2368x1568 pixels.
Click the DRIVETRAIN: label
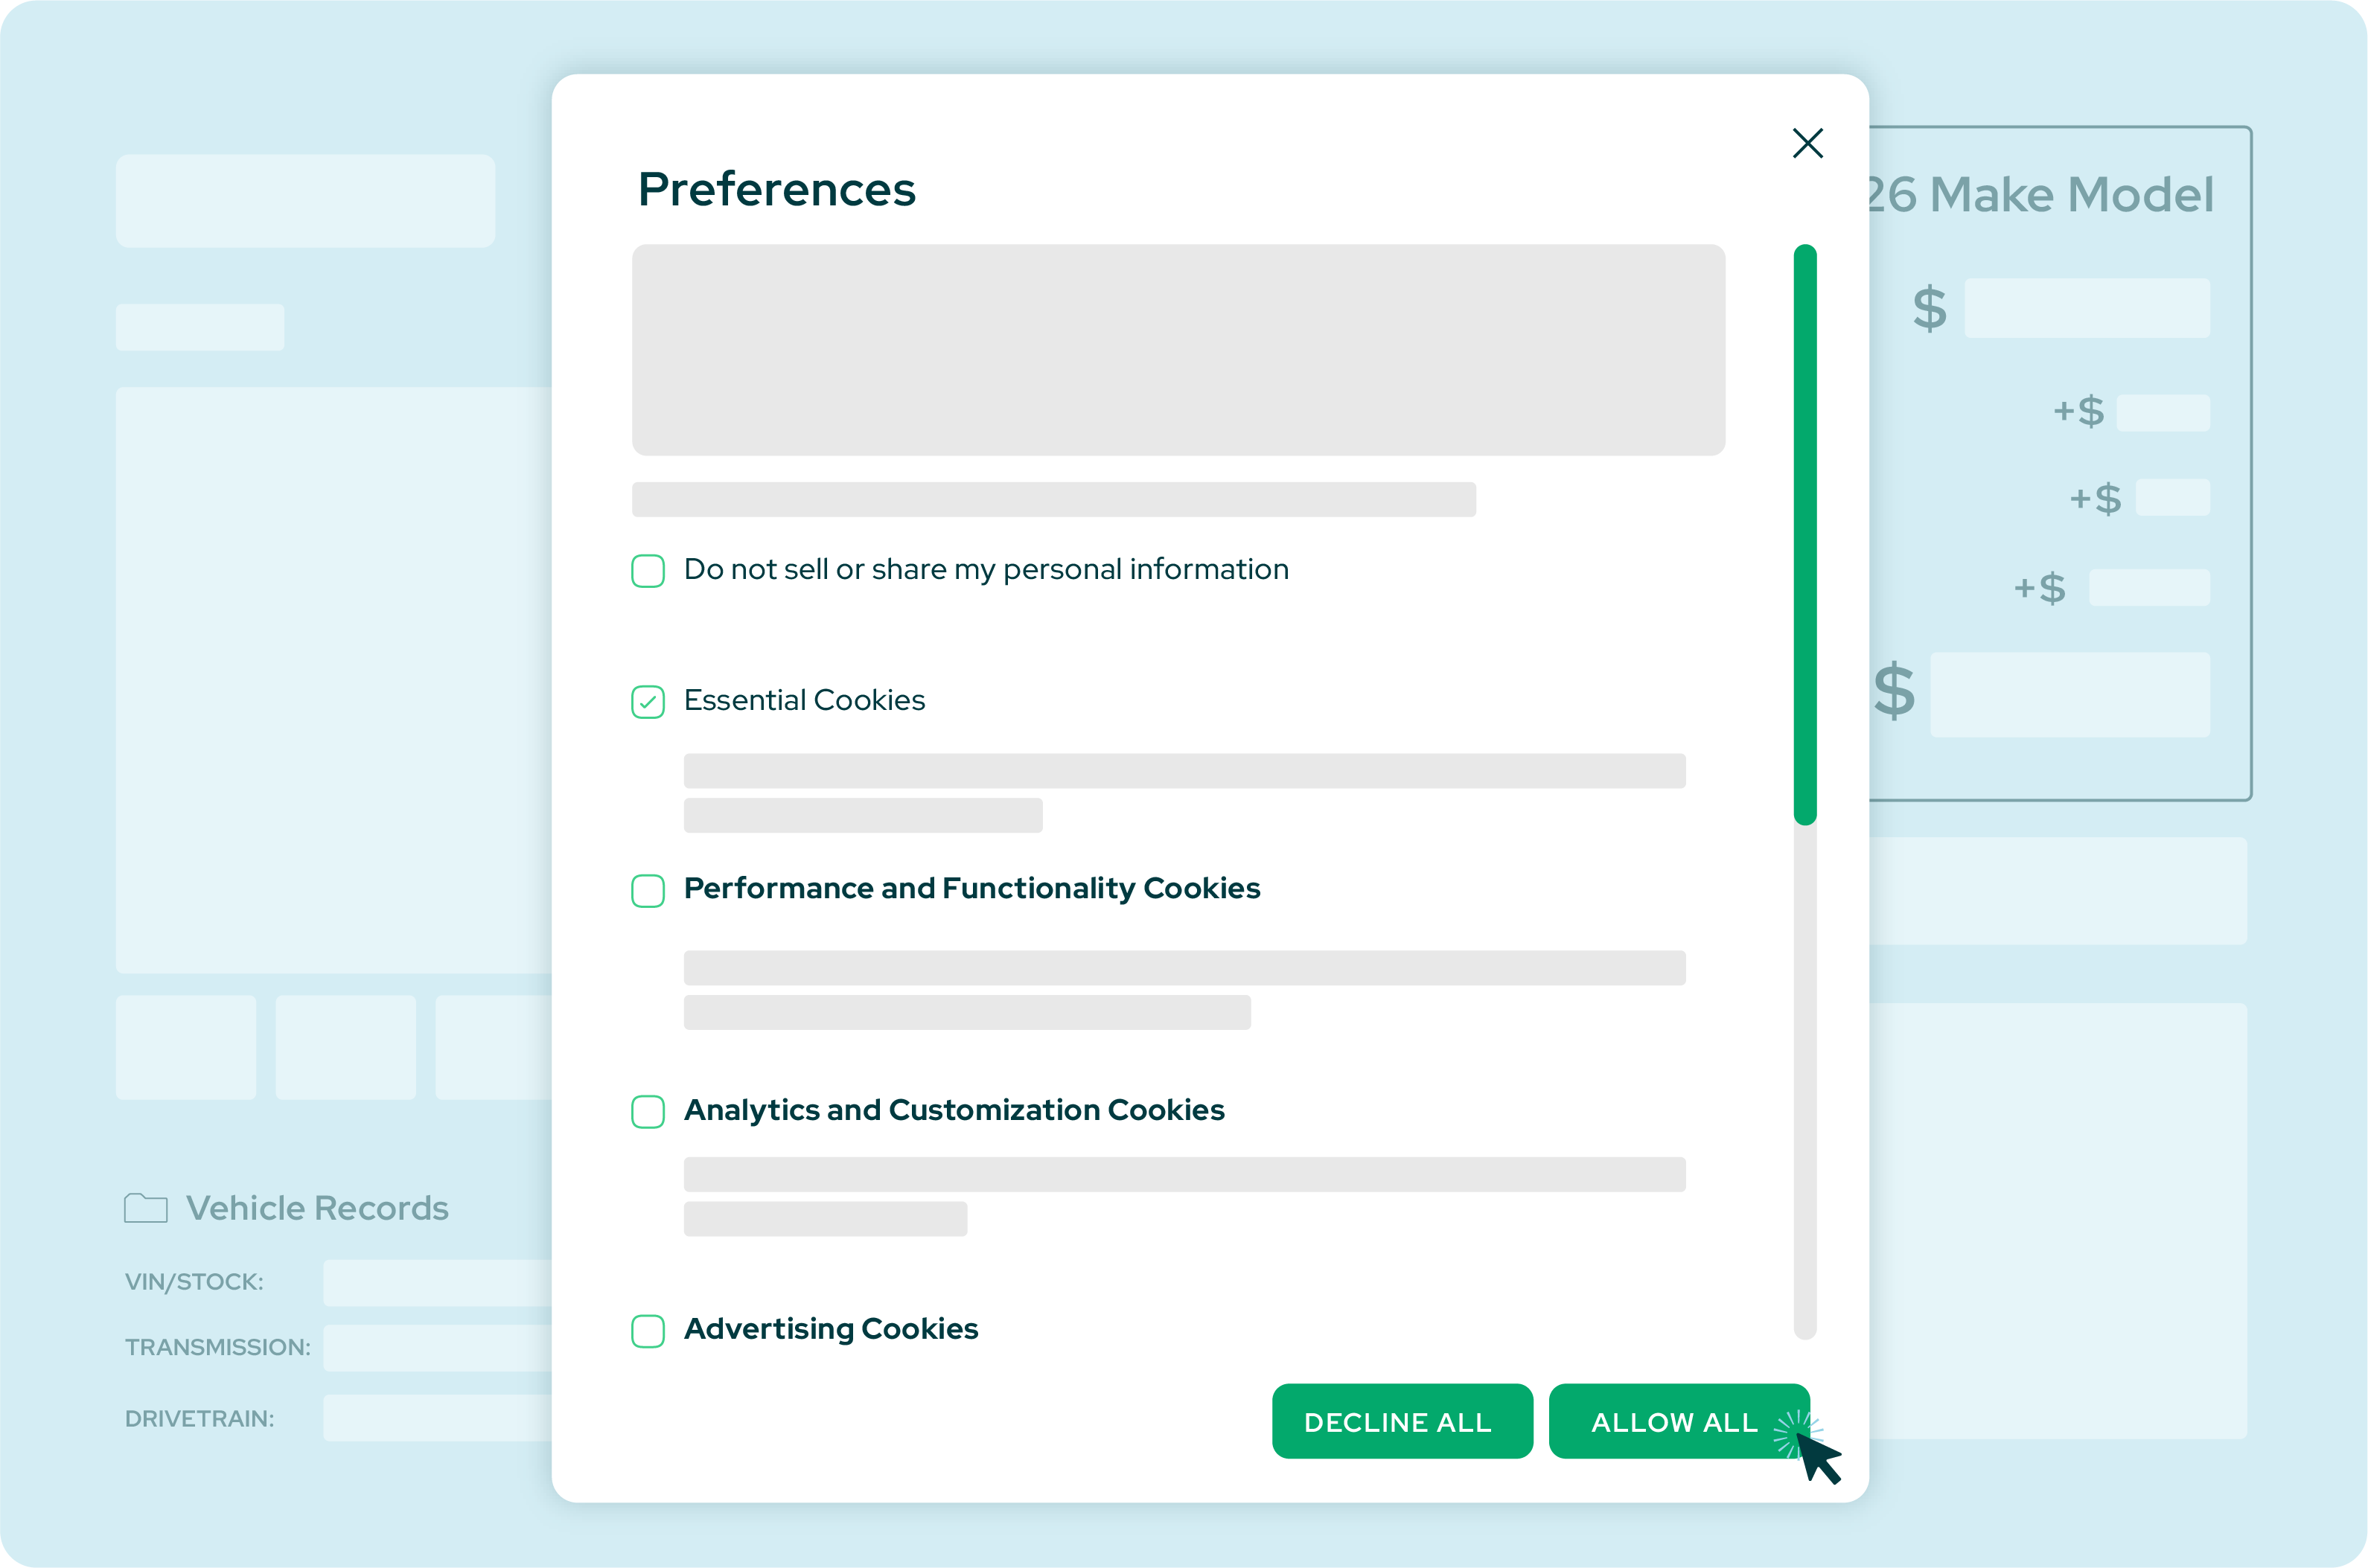(x=199, y=1418)
